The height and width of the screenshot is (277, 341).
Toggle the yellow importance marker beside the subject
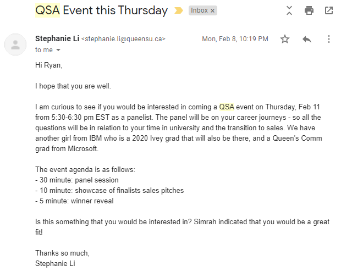tap(179, 10)
